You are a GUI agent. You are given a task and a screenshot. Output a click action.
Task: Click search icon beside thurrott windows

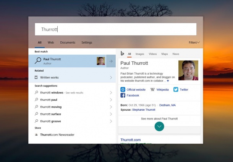pyautogui.click(x=36, y=92)
